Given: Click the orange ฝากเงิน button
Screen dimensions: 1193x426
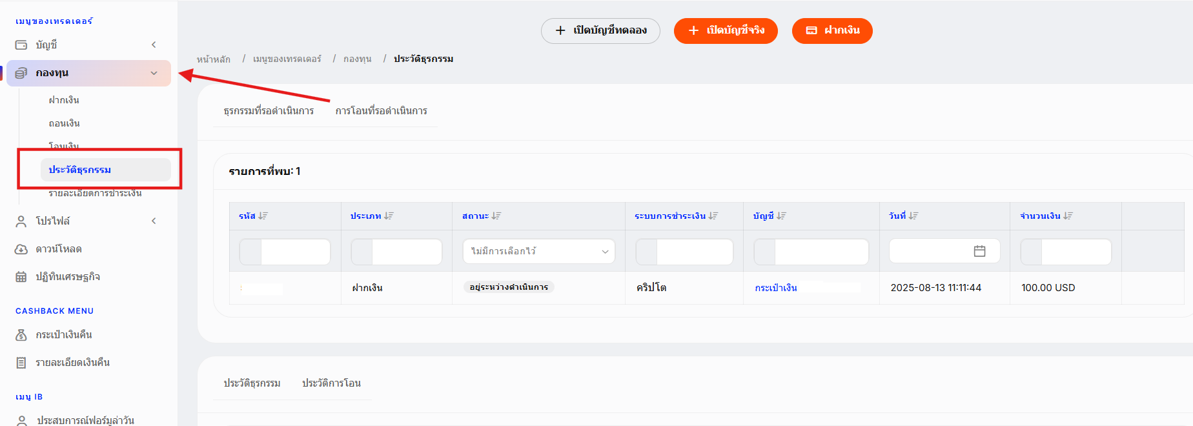Looking at the screenshot, I should point(832,30).
